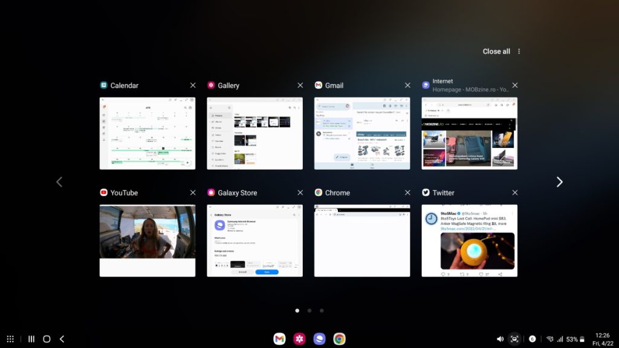Launch Gallery from the taskbar dock

click(x=299, y=339)
